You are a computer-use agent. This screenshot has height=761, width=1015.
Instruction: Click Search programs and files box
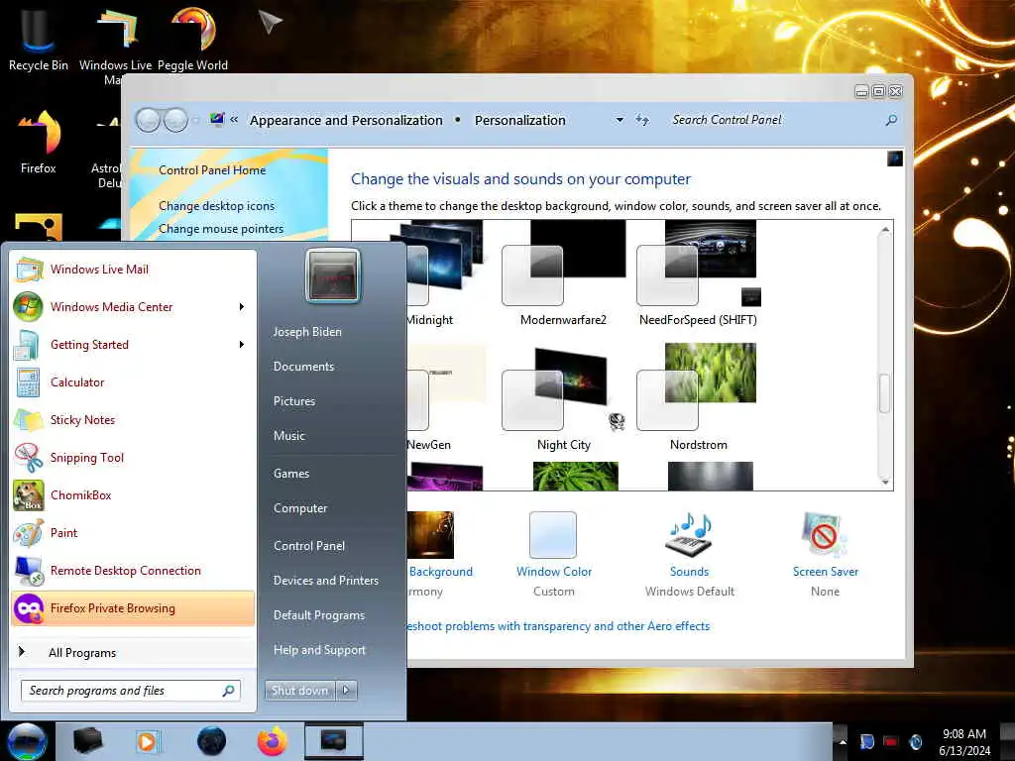(x=130, y=691)
